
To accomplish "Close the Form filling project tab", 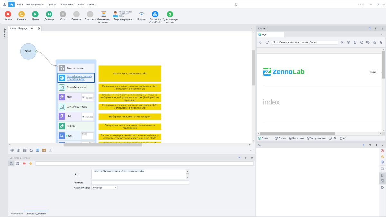I will pos(39,28).
